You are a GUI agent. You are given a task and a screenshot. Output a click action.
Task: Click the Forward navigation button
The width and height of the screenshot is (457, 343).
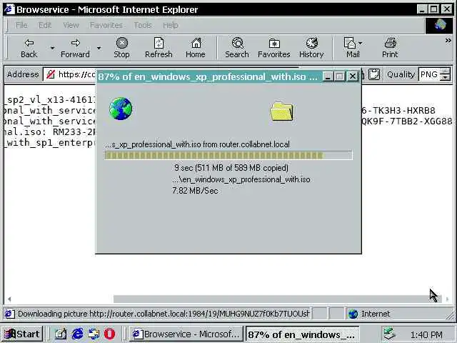click(75, 48)
